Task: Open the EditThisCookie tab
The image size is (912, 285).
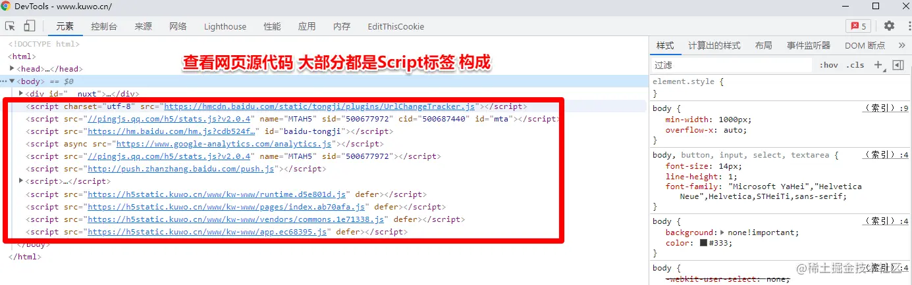Action: coord(396,26)
